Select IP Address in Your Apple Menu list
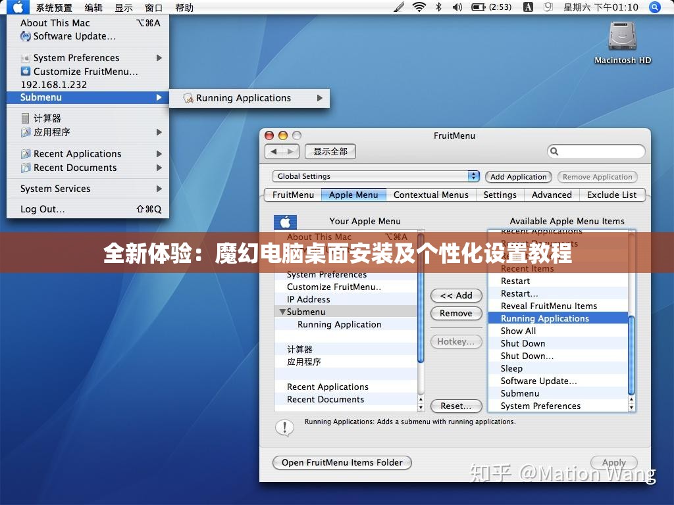Viewport: 674px width, 505px height. click(346, 299)
